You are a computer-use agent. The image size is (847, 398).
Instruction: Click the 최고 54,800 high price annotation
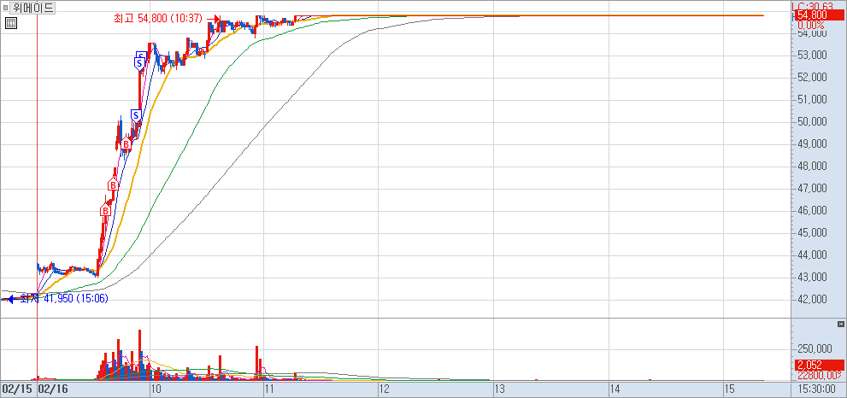(x=163, y=18)
